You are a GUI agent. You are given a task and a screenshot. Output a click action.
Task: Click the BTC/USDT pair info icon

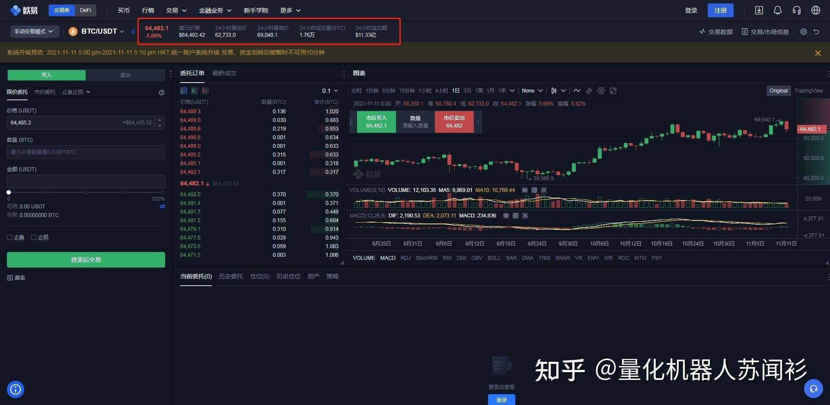click(x=133, y=32)
